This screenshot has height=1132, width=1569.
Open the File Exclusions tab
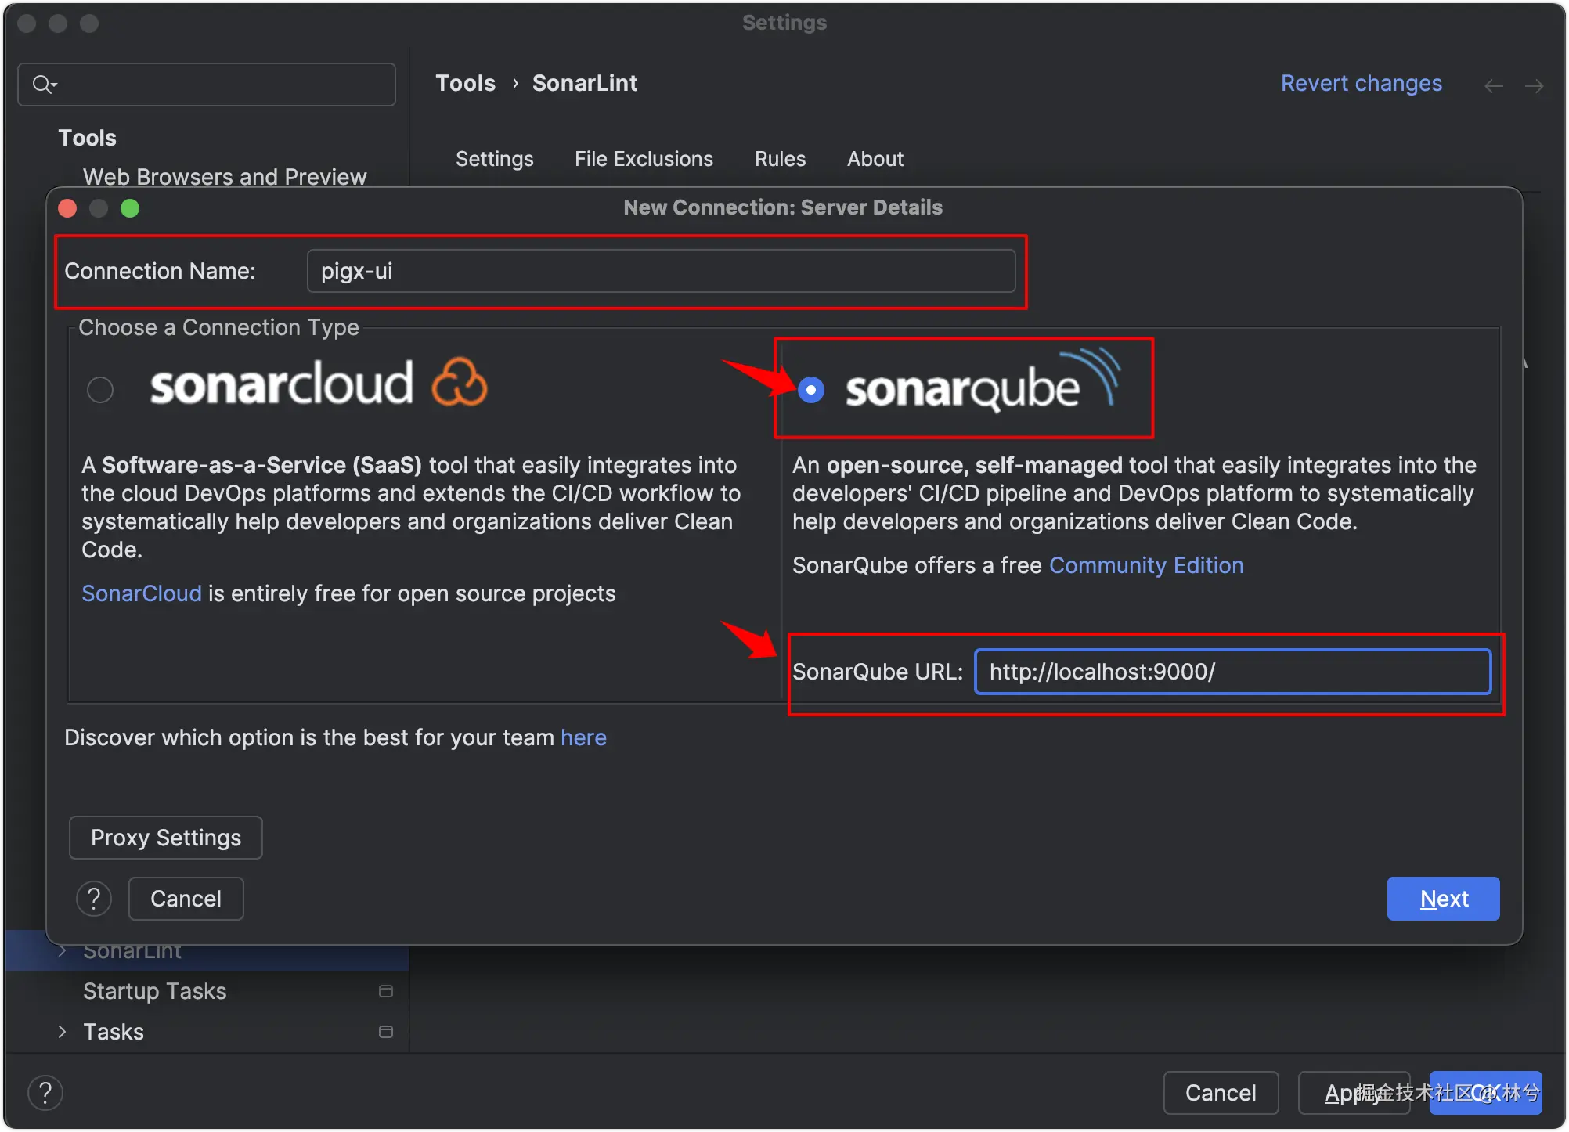click(x=644, y=159)
